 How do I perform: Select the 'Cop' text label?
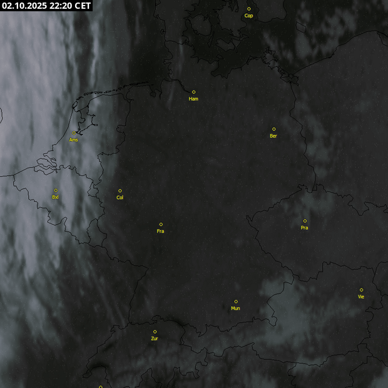[x=248, y=16]
